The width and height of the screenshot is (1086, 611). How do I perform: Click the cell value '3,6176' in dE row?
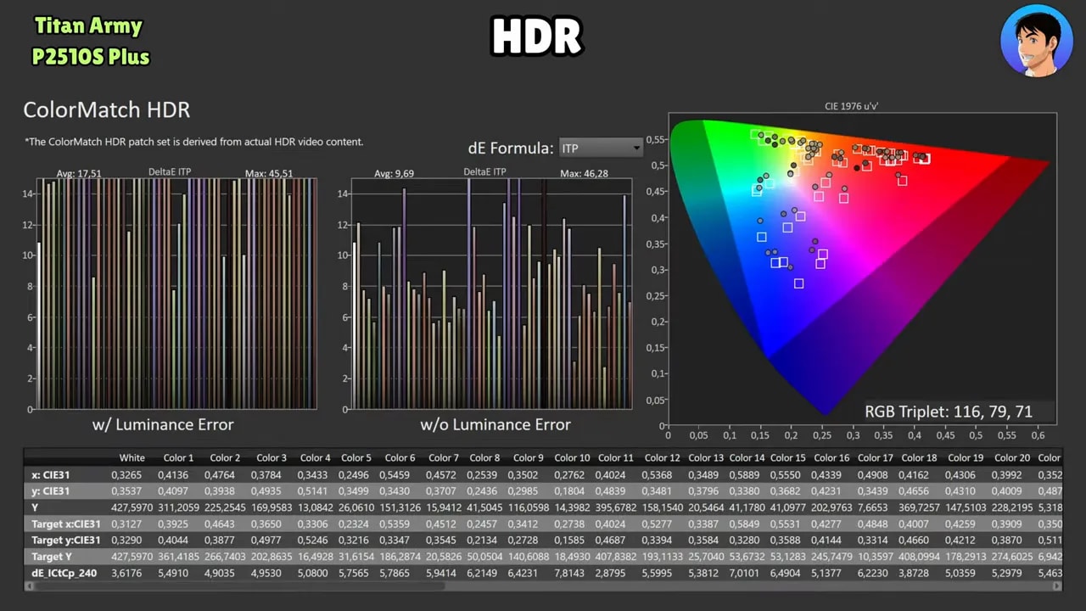click(127, 573)
